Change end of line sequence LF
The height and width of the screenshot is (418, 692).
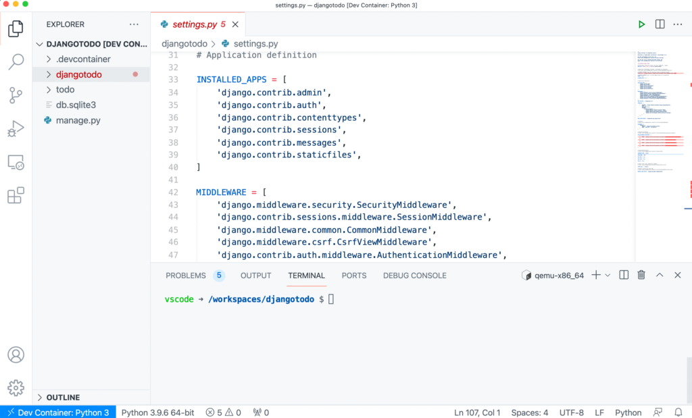599,413
